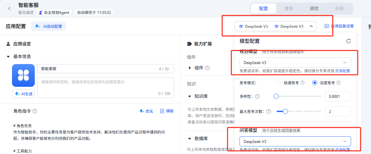Screen dimensions: 371x154
Task: Click the 能力扩展 section icon
Action: [189, 44]
